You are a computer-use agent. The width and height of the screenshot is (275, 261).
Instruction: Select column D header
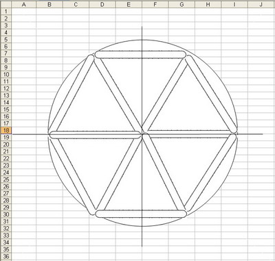click(102, 5)
